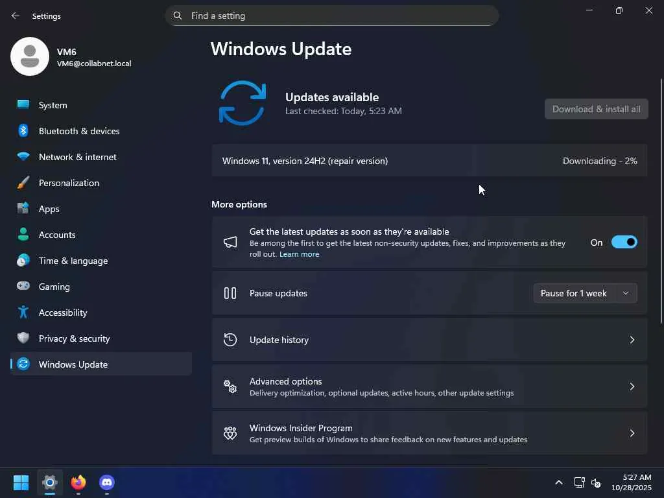Click the search magnifier icon
The width and height of the screenshot is (664, 498).
click(x=178, y=16)
